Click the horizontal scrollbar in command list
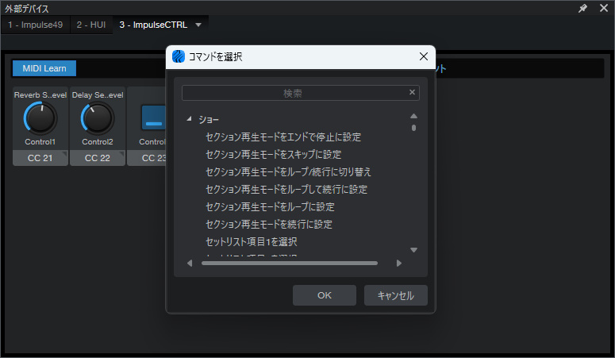The height and width of the screenshot is (358, 615). (290, 263)
